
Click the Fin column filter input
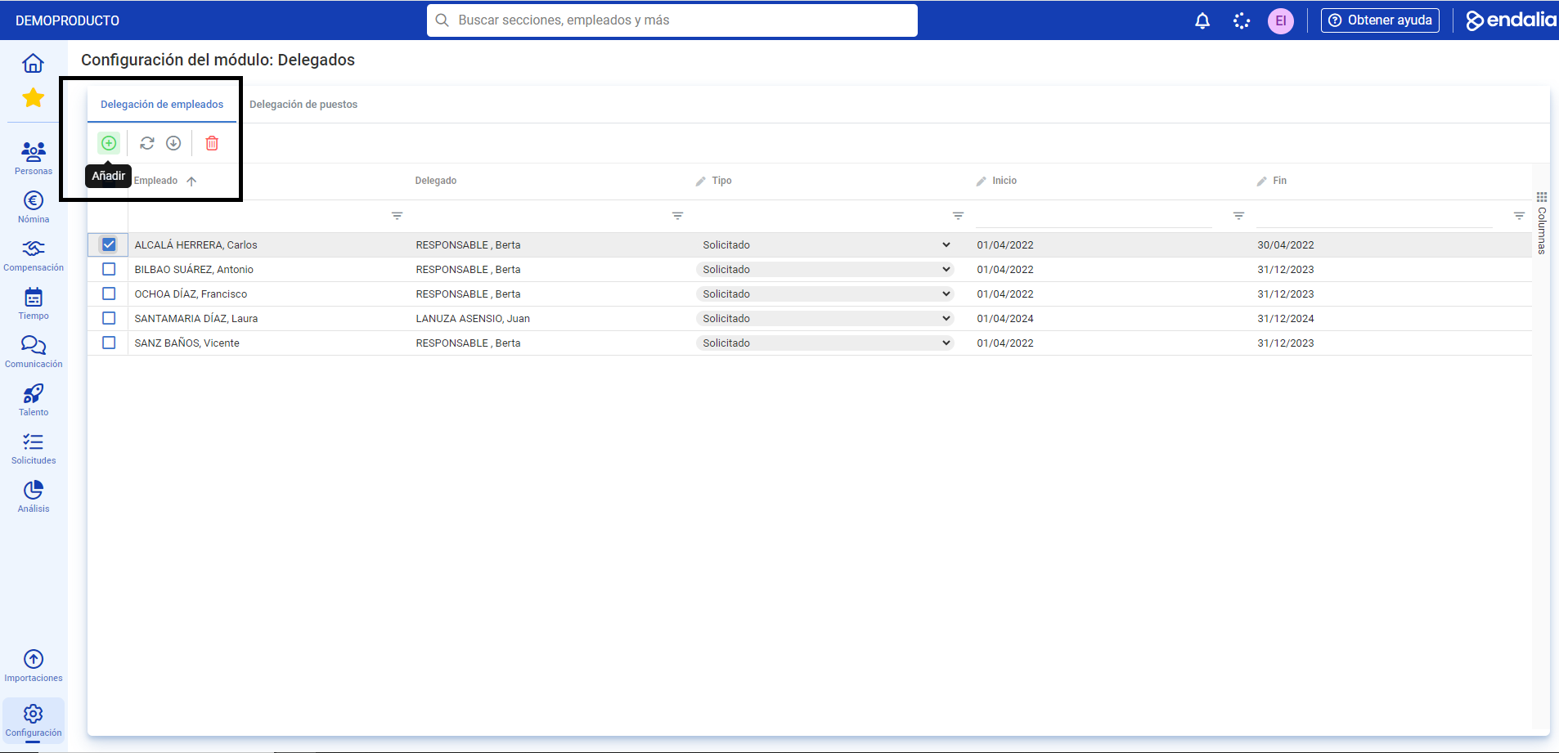click(1374, 216)
